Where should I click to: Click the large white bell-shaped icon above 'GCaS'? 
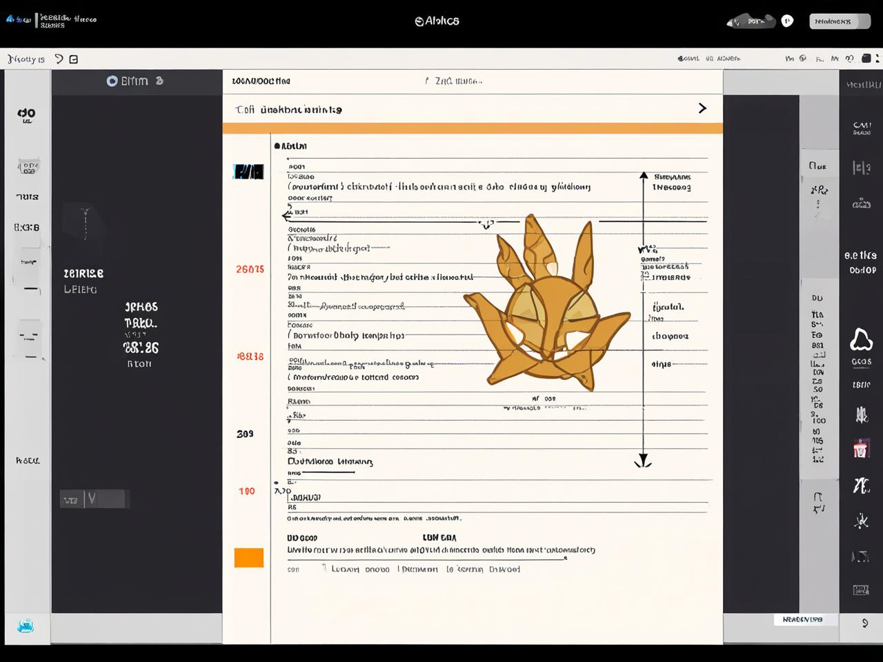tap(861, 340)
